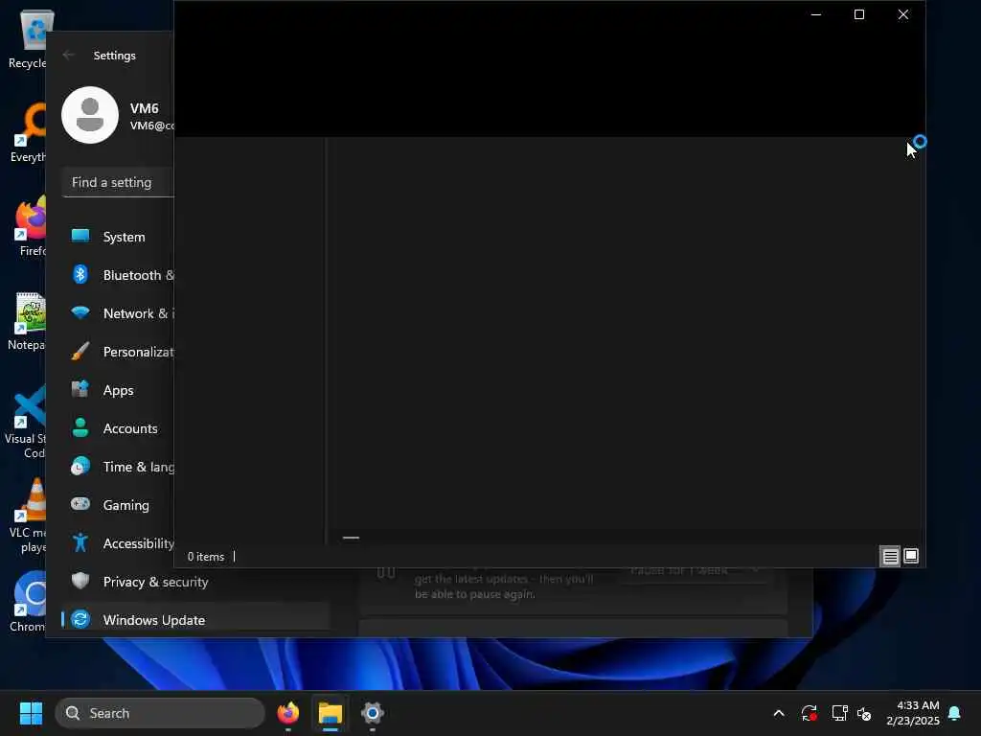The image size is (981, 736).
Task: Maximize the File Explorer window
Action: pos(859,14)
